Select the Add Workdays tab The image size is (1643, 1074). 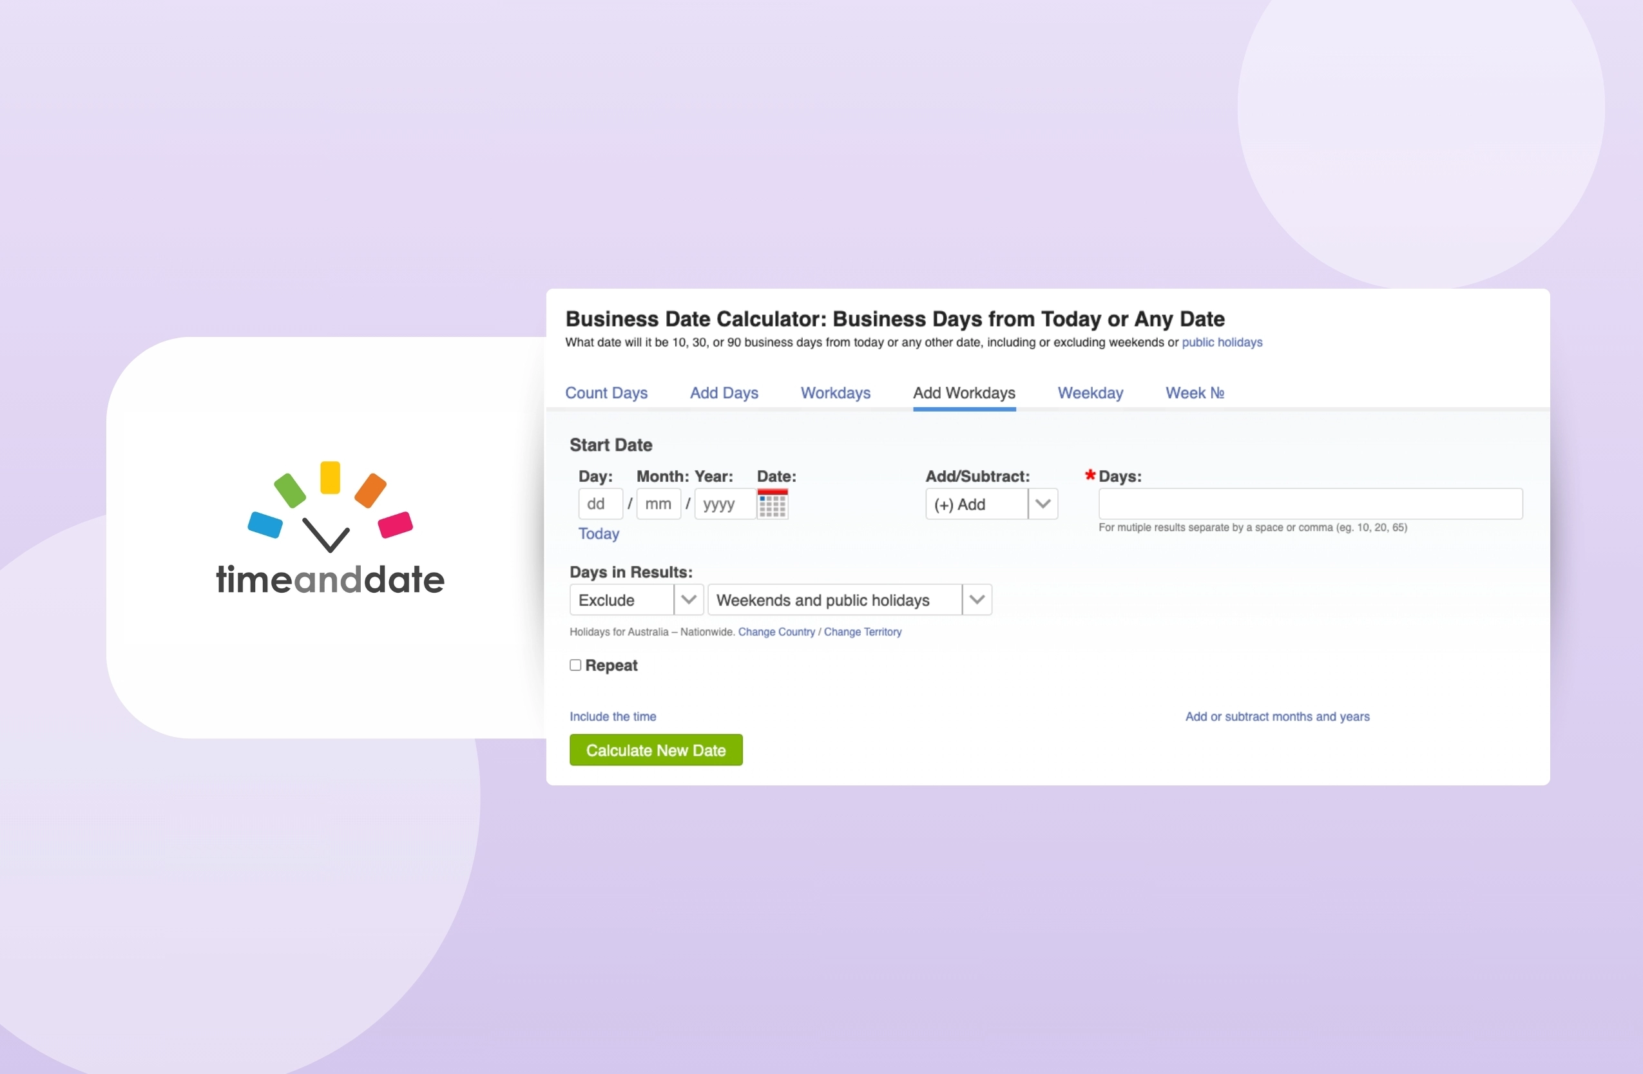point(964,393)
